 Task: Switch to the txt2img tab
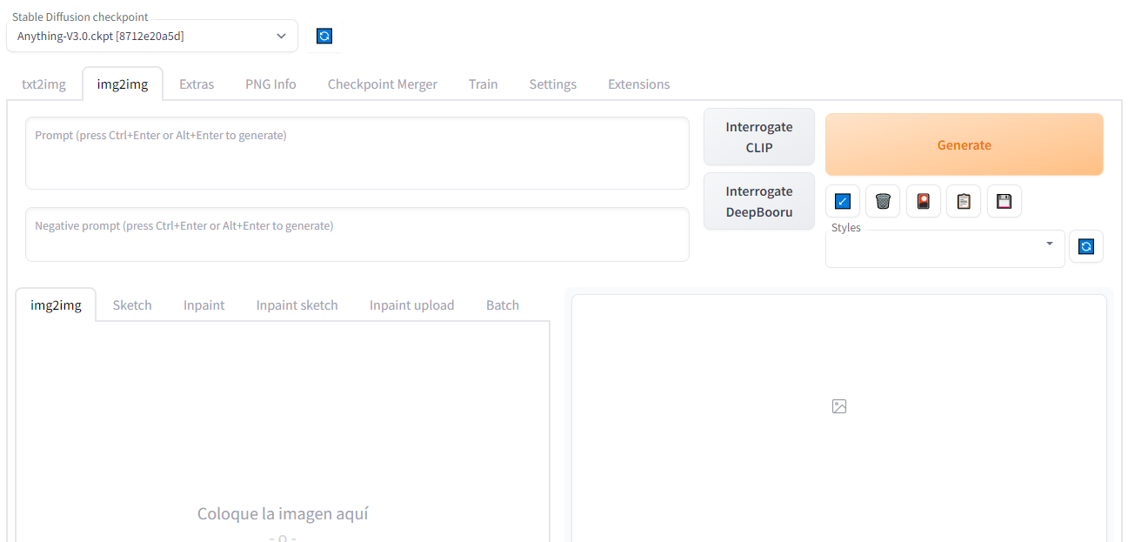tap(43, 84)
